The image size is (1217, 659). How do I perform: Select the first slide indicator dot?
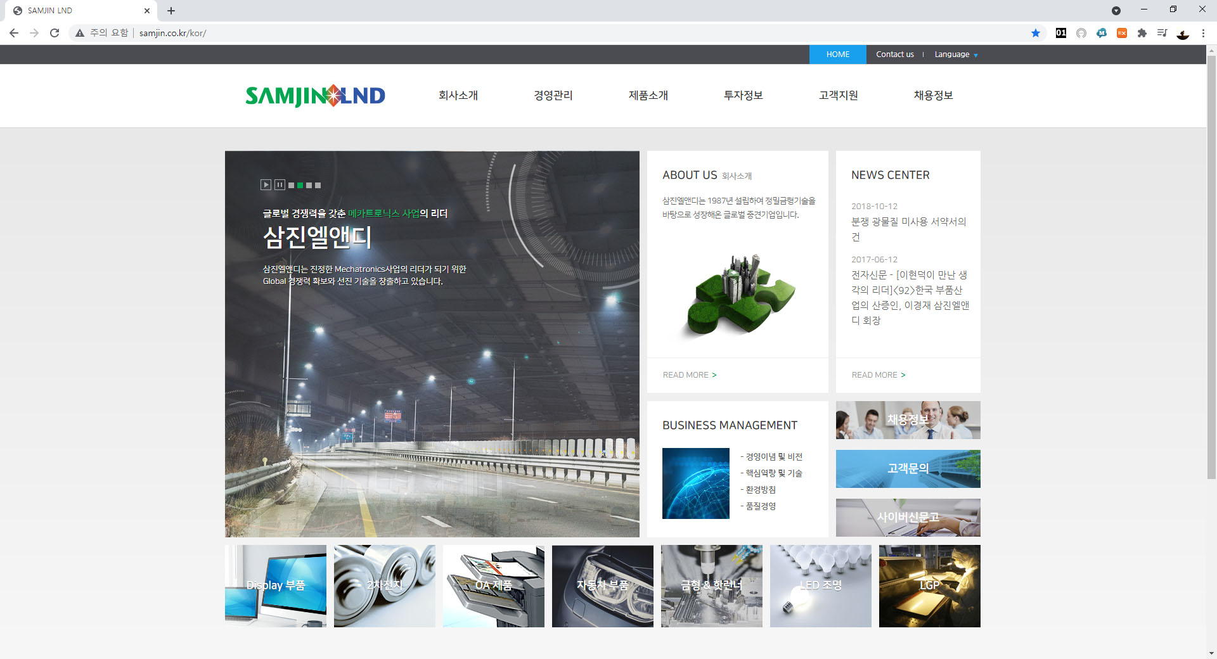click(291, 186)
